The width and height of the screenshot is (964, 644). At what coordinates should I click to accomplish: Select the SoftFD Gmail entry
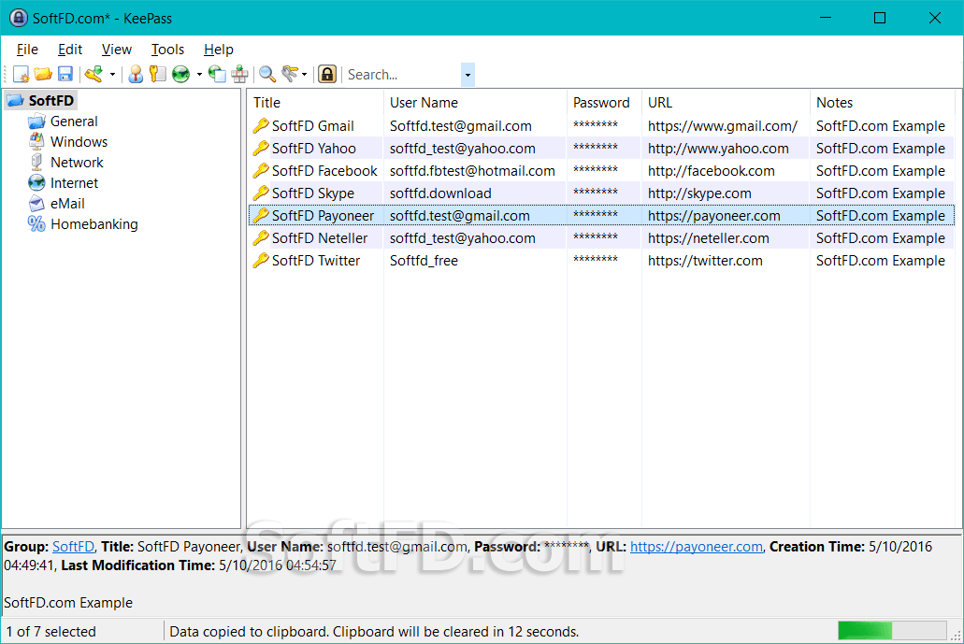click(601, 126)
